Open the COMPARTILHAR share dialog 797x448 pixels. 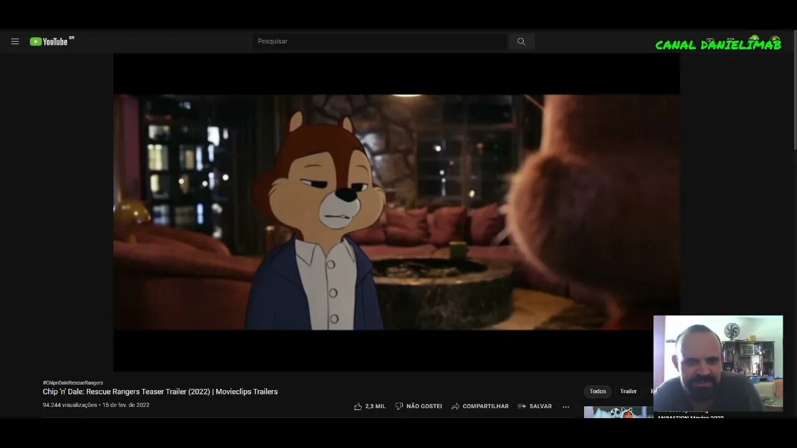pyautogui.click(x=480, y=406)
